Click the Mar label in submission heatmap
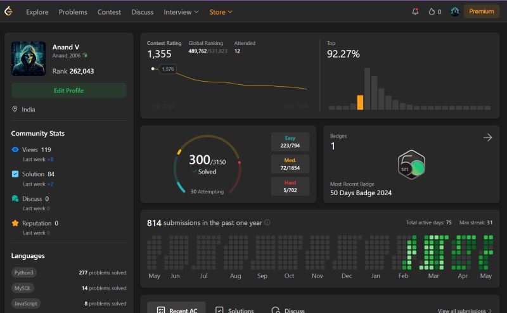The width and height of the screenshot is (507, 313). tap(433, 276)
